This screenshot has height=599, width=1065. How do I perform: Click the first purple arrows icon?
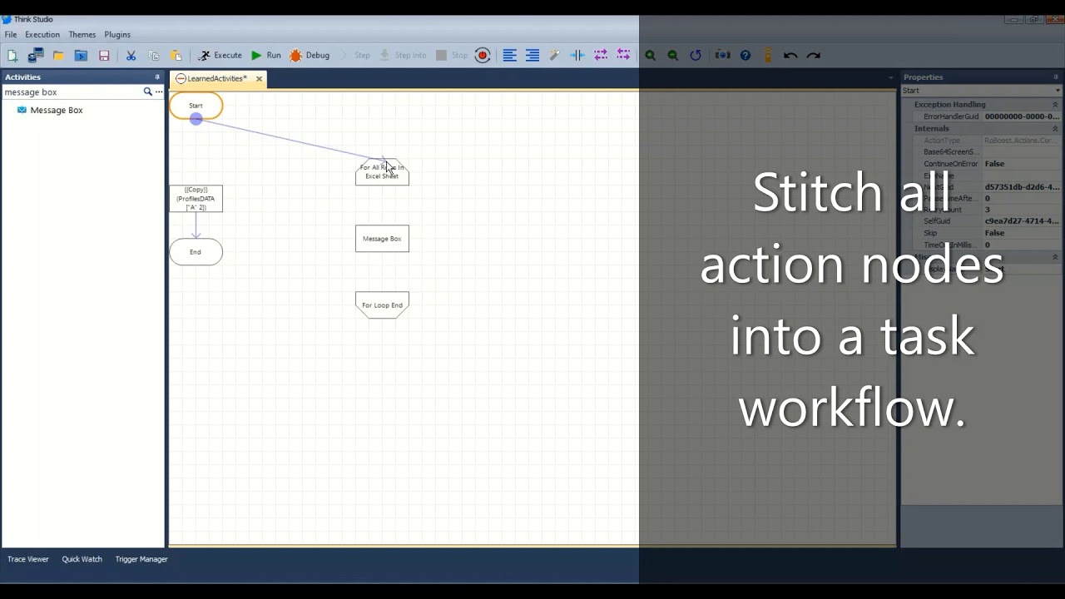pyautogui.click(x=601, y=56)
